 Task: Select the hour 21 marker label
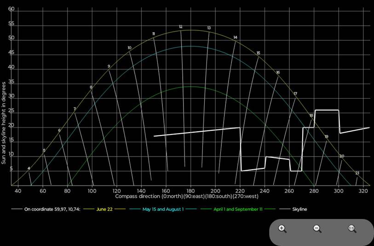point(357,173)
